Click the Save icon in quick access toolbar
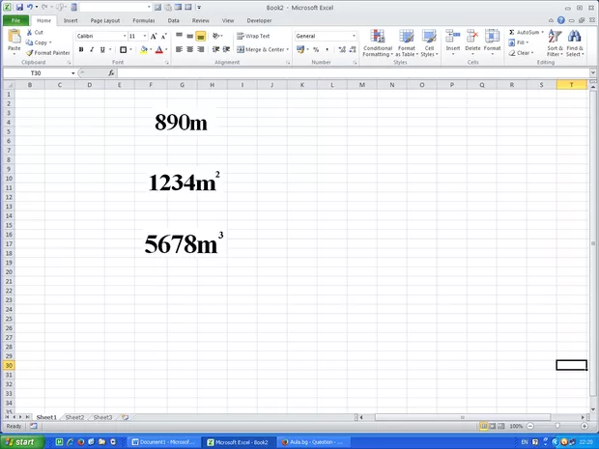The height and width of the screenshot is (449, 599). point(18,7)
